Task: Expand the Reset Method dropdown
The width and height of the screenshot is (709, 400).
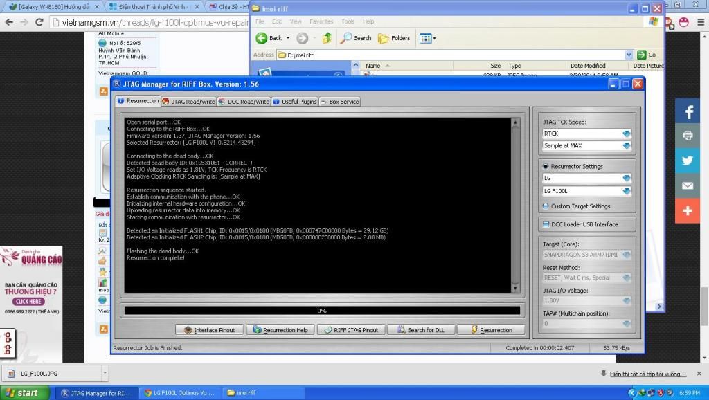Action: [x=626, y=278]
